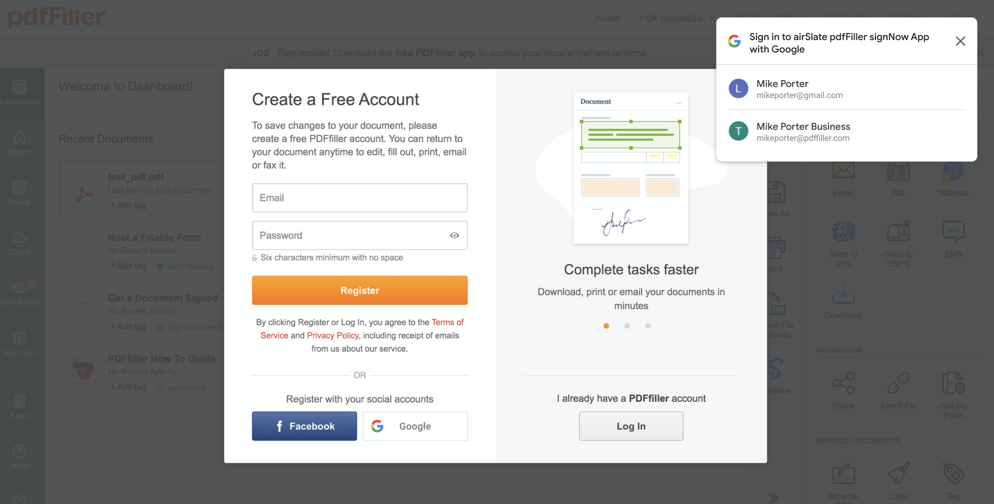Image resolution: width=994 pixels, height=504 pixels.
Task: Click the Email input field
Action: pos(359,198)
